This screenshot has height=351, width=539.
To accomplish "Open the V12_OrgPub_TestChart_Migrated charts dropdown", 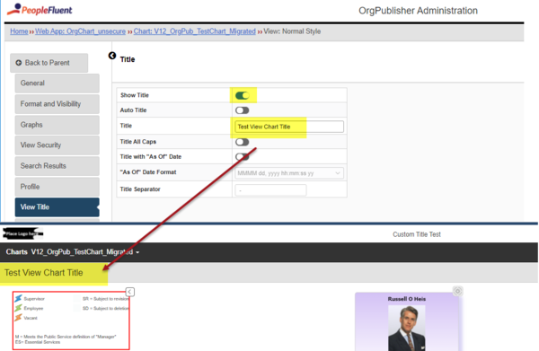I will pos(85,252).
